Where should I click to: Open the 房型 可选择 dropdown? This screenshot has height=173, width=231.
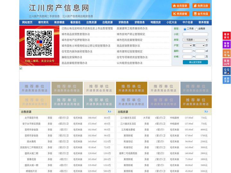click(x=195, y=40)
